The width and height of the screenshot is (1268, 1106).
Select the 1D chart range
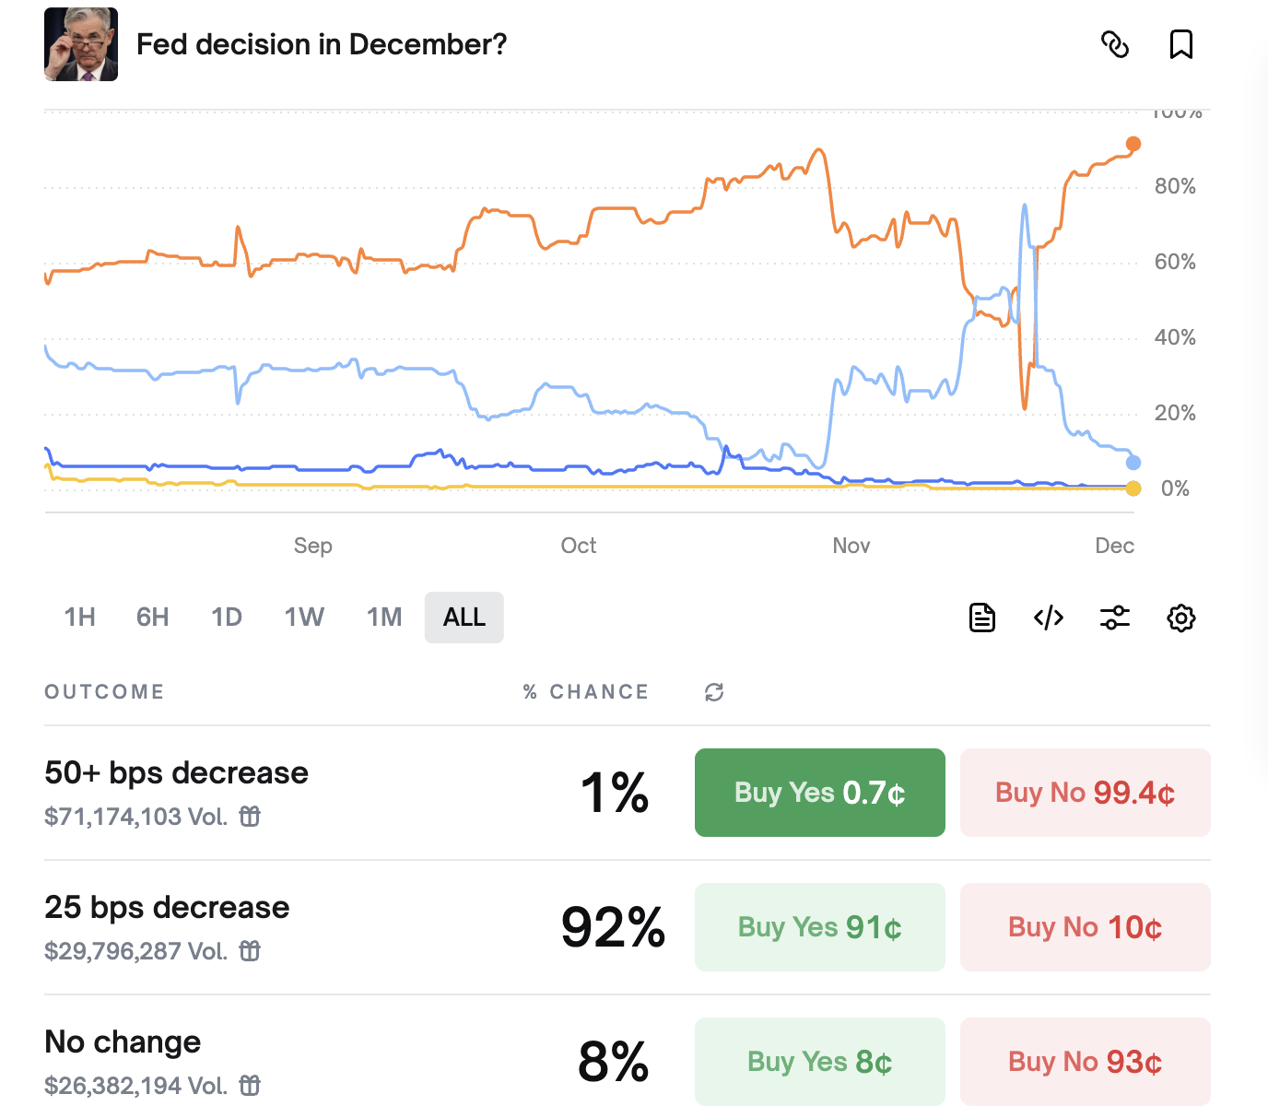tap(227, 618)
